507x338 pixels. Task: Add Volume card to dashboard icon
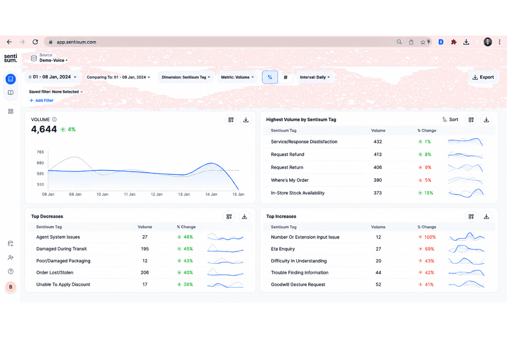(231, 120)
